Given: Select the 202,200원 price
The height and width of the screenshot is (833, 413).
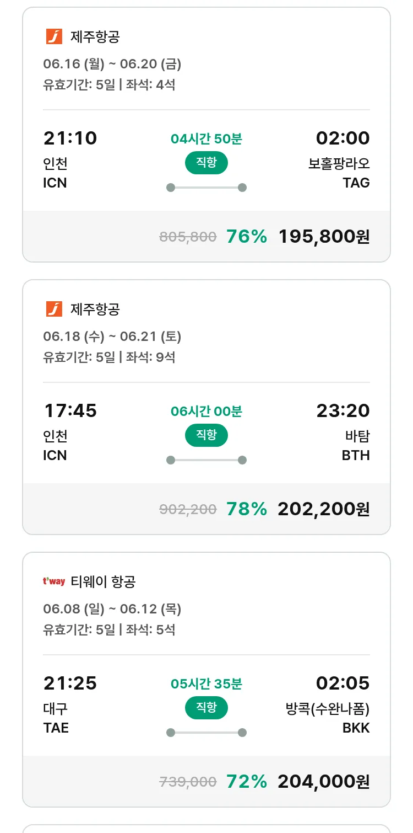Looking at the screenshot, I should pos(324,509).
